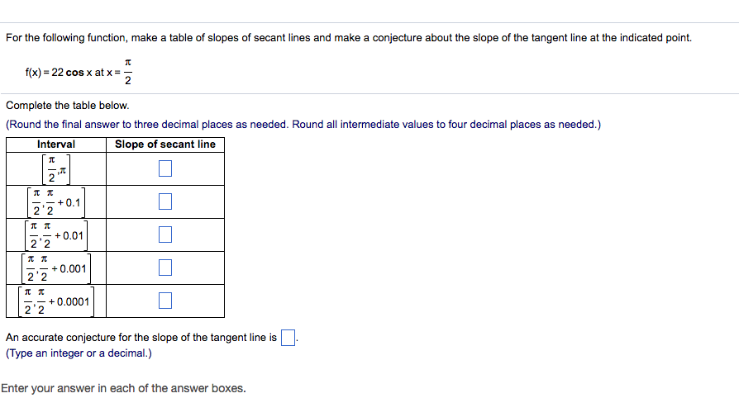
Task: Click the problem statement about secant lines
Action: point(348,38)
